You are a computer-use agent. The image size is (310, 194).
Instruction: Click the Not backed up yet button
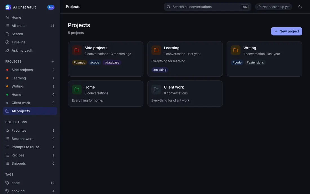(x=273, y=7)
